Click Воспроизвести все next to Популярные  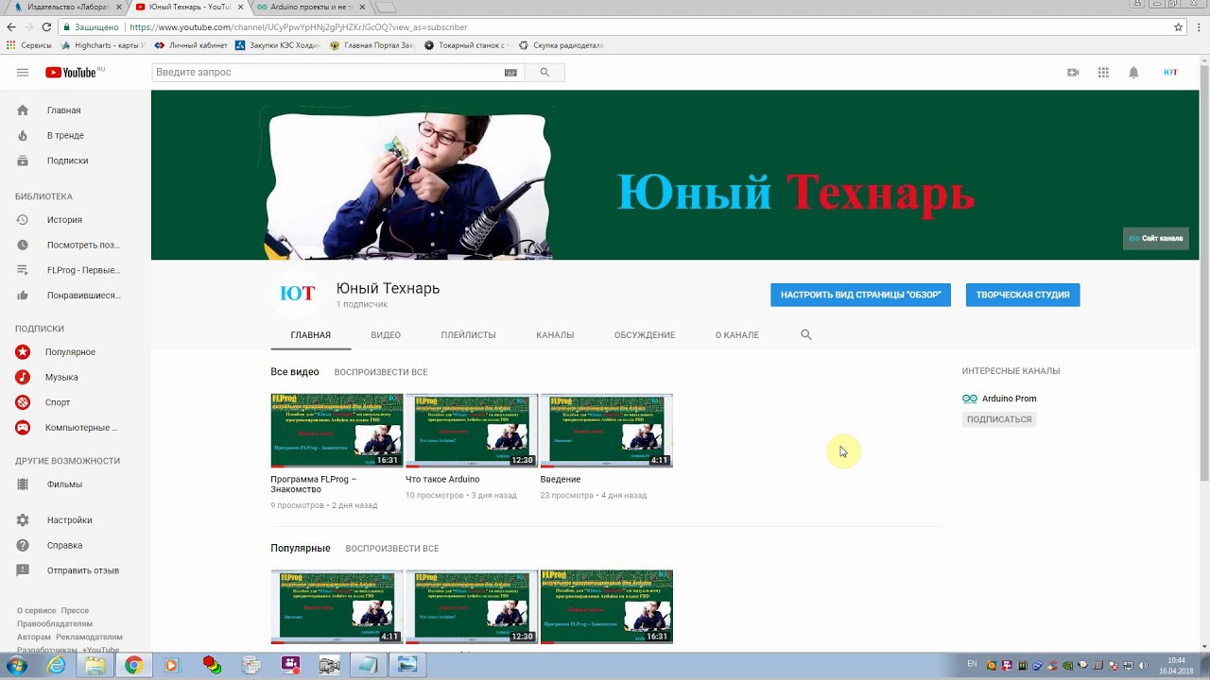[392, 549]
